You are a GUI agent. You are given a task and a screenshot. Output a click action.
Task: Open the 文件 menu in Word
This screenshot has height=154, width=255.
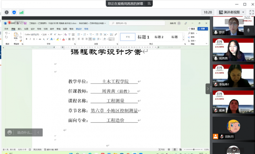[6, 29]
